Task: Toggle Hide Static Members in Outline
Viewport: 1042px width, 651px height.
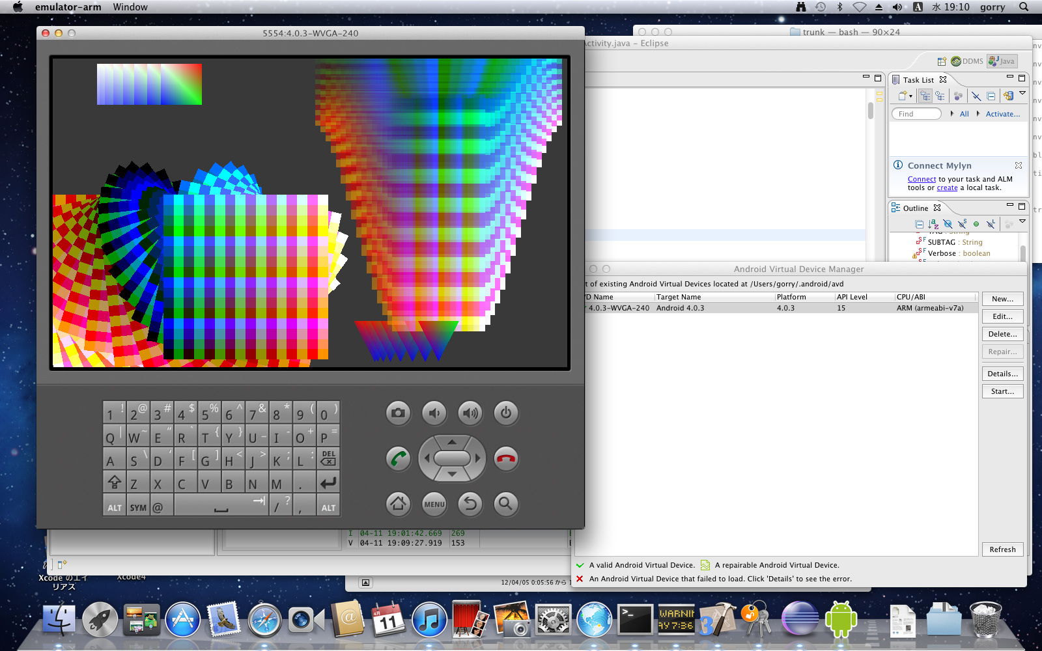Action: (962, 224)
